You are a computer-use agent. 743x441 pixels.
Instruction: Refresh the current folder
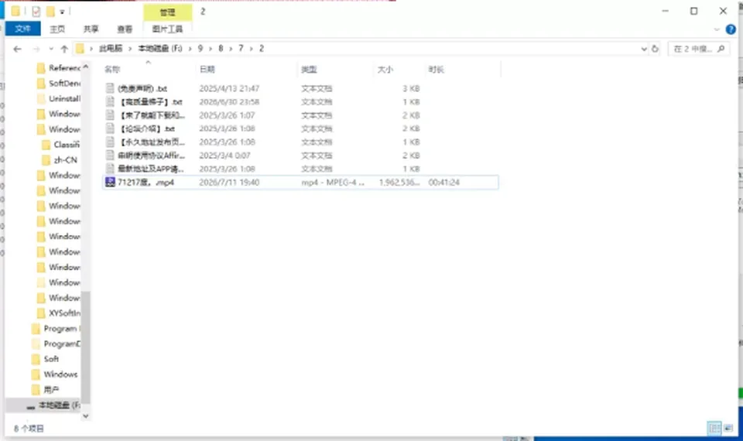655,49
